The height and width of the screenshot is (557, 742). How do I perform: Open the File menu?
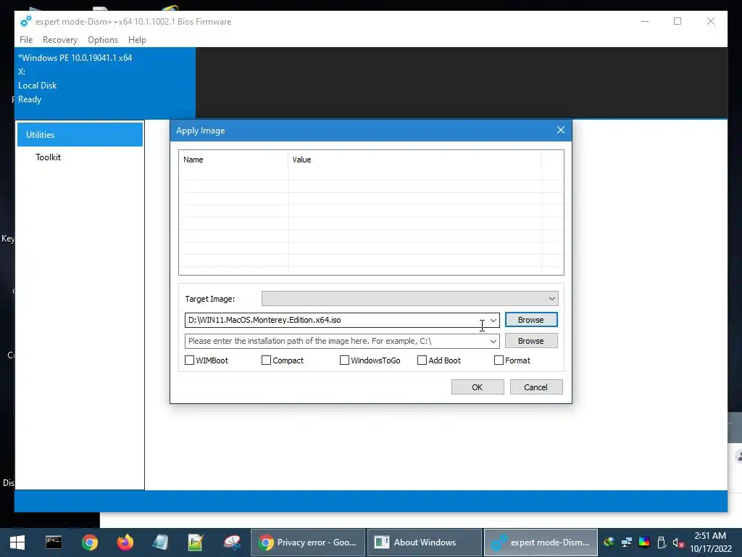[x=26, y=40]
